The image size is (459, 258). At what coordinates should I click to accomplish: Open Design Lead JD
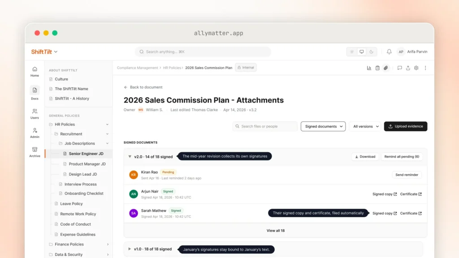pyautogui.click(x=83, y=174)
